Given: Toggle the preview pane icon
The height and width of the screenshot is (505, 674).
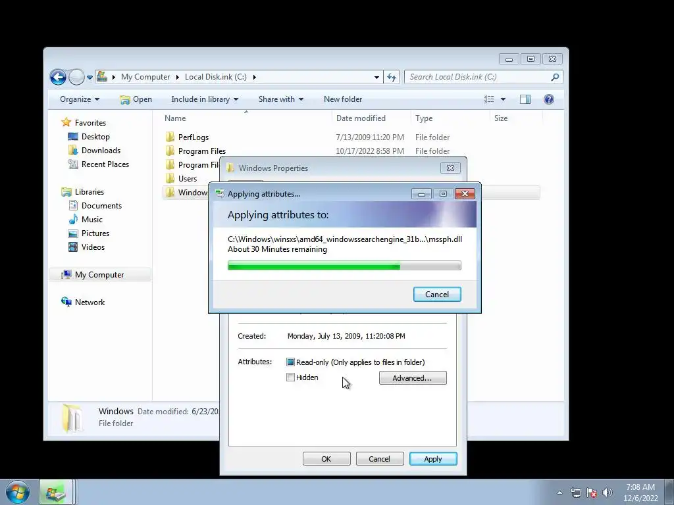Looking at the screenshot, I should pos(525,99).
